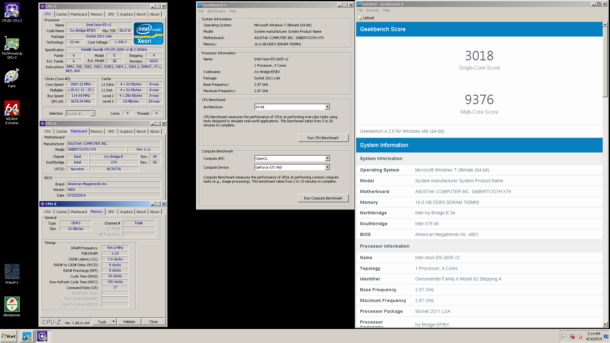The width and height of the screenshot is (610, 343).
Task: Click the Specification field Xeon E5-2609 v2
Action: coord(114,50)
